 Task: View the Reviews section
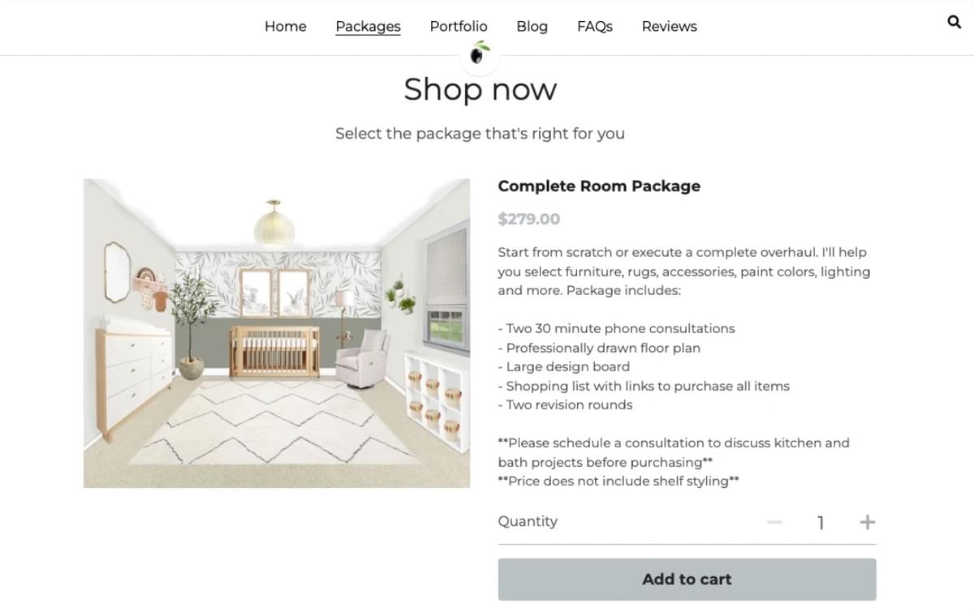669,26
